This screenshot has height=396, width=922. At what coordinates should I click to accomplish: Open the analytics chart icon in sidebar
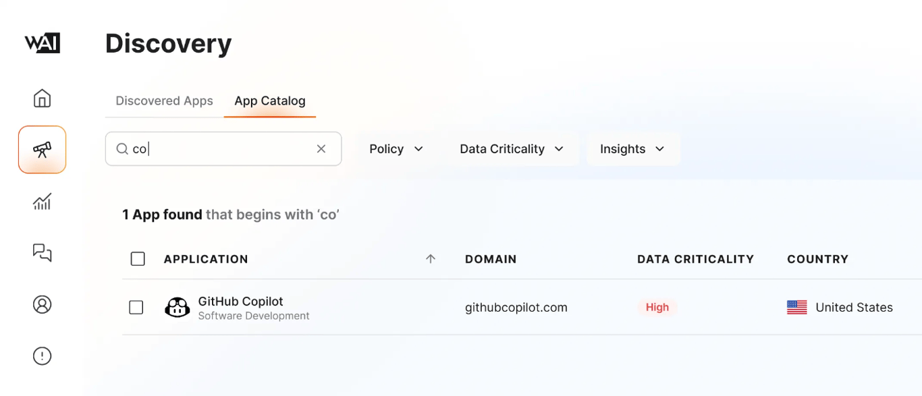[x=42, y=201]
